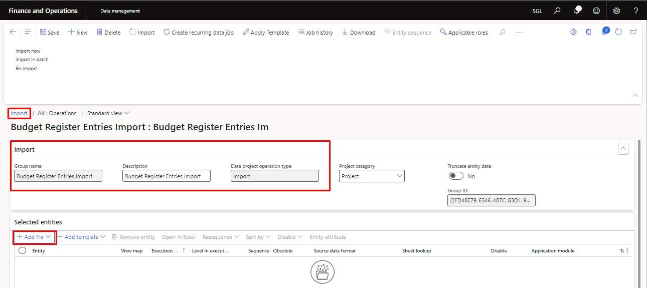
Task: Click Apply Template in toolbar
Action: (x=265, y=32)
